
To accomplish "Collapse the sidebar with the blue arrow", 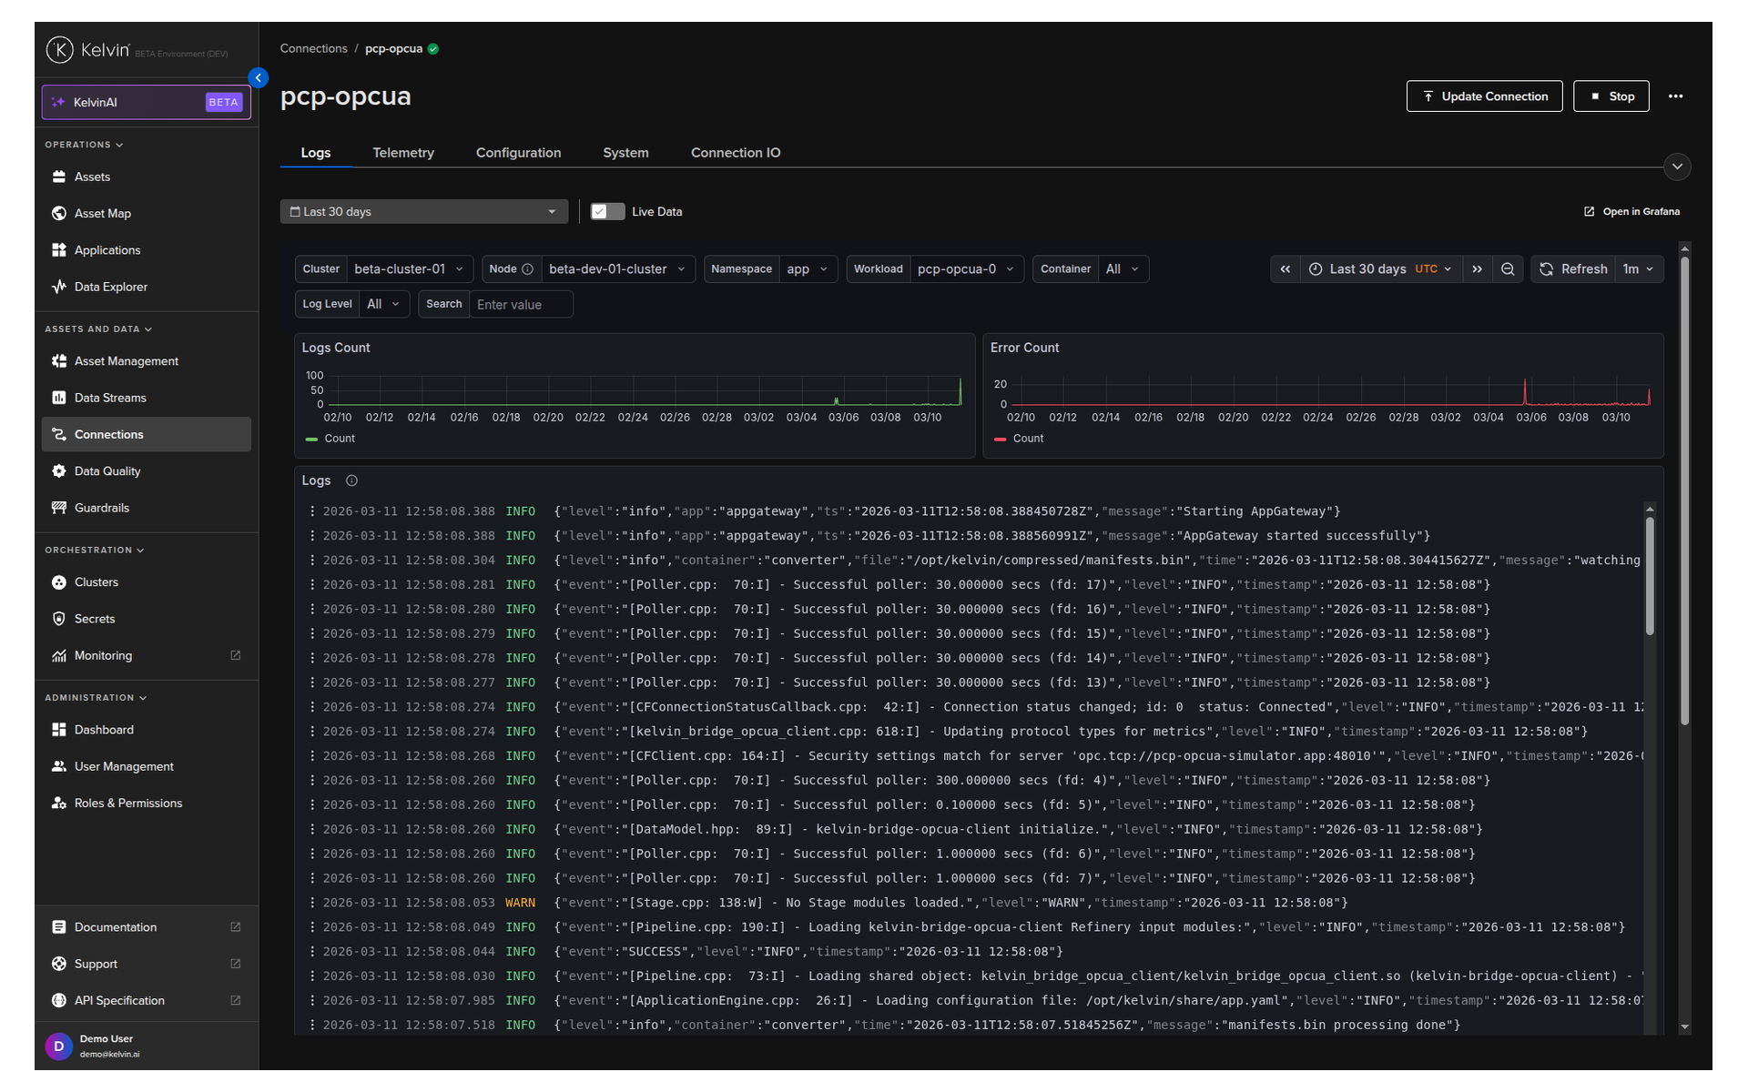I will 259,78.
